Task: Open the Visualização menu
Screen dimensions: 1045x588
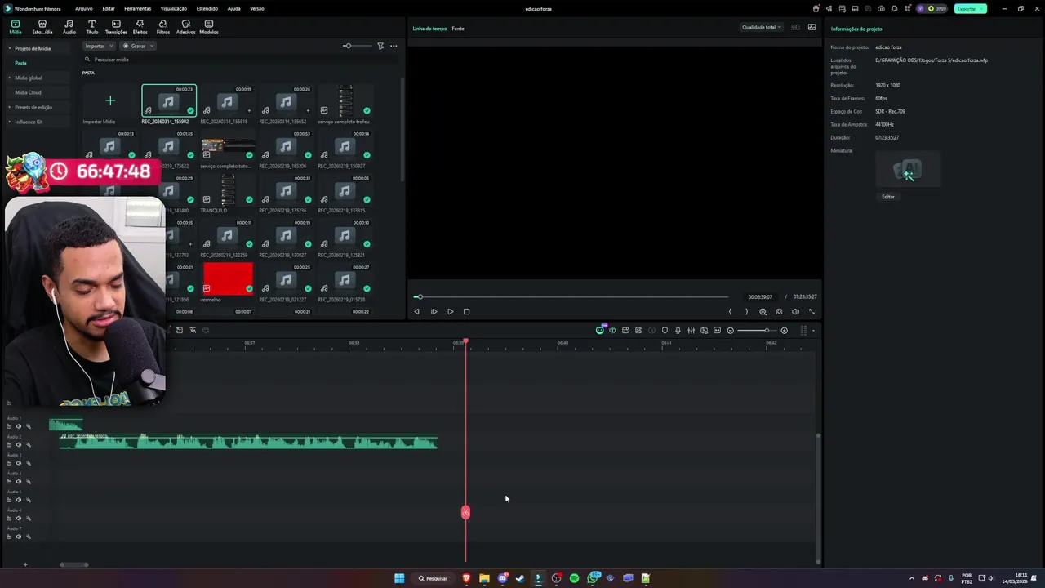Action: point(174,8)
